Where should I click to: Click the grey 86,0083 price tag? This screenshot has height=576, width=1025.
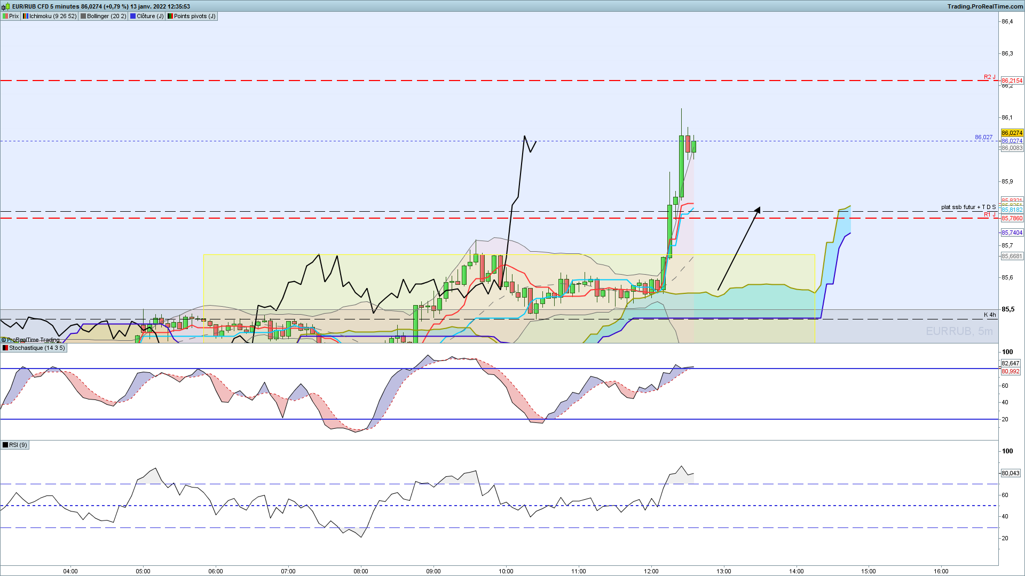tap(1012, 148)
